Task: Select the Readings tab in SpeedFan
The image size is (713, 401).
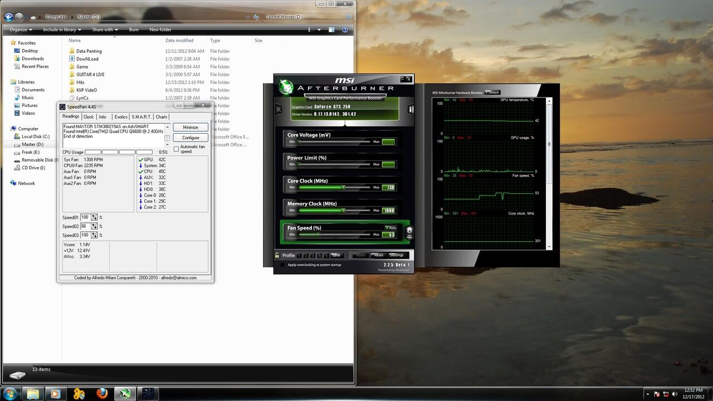Action: coord(71,116)
